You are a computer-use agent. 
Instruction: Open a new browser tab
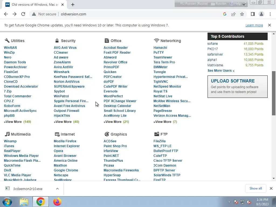tap(73, 5)
